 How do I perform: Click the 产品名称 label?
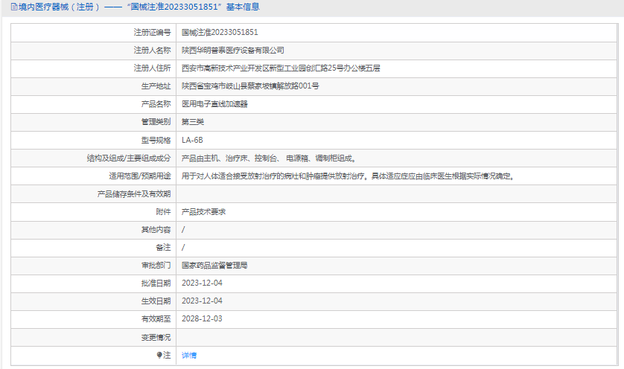click(x=156, y=104)
